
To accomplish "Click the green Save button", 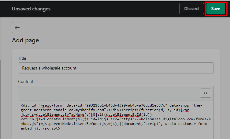I will click(x=216, y=9).
